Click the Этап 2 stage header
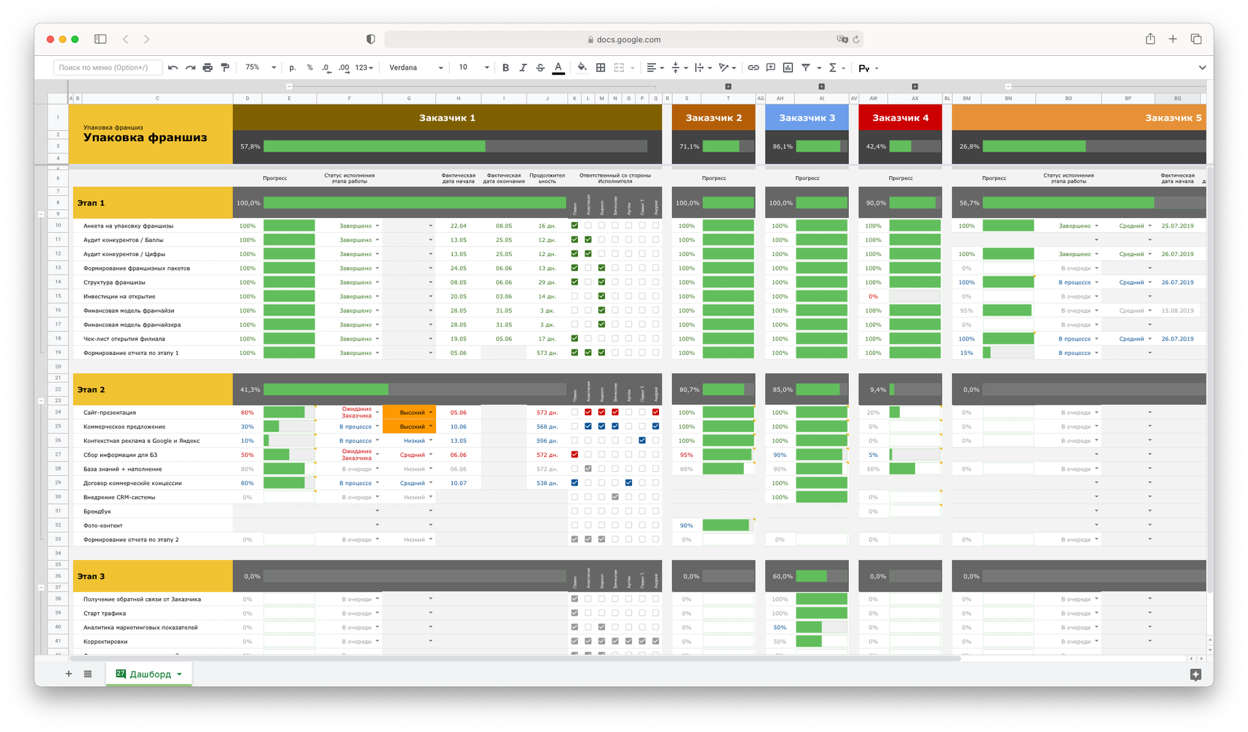This screenshot has height=732, width=1248. [153, 389]
